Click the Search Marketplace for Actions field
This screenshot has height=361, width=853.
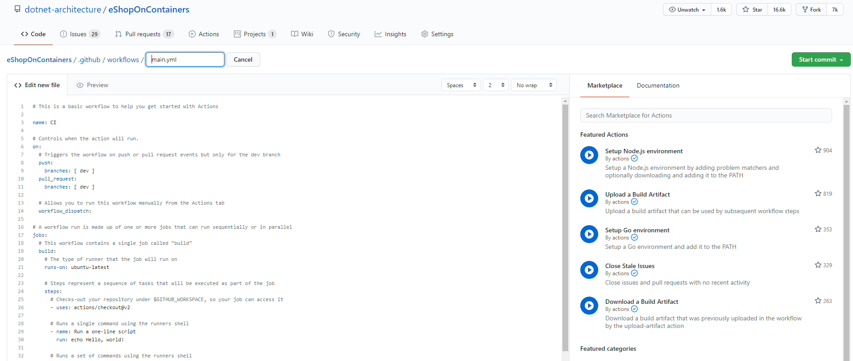(706, 115)
